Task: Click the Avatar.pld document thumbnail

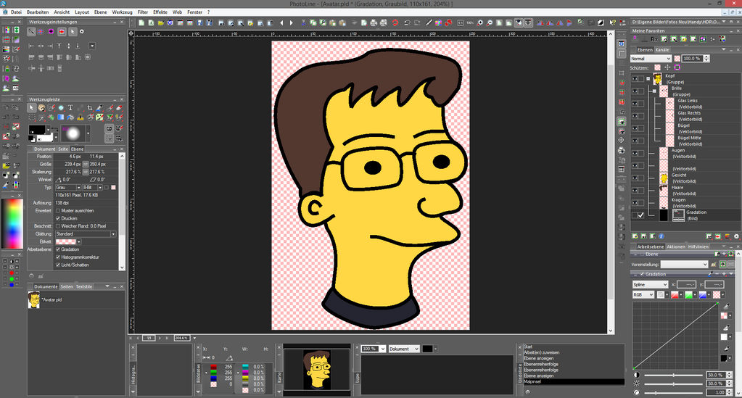Action: pyautogui.click(x=33, y=300)
